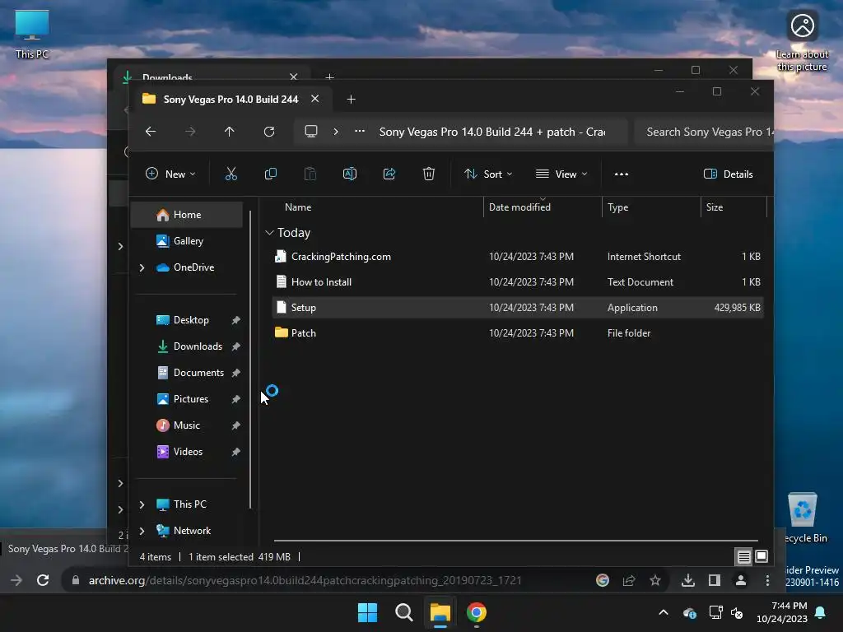Viewport: 843px width, 632px height.
Task: Click the Rename icon in toolbar
Action: [x=349, y=174]
